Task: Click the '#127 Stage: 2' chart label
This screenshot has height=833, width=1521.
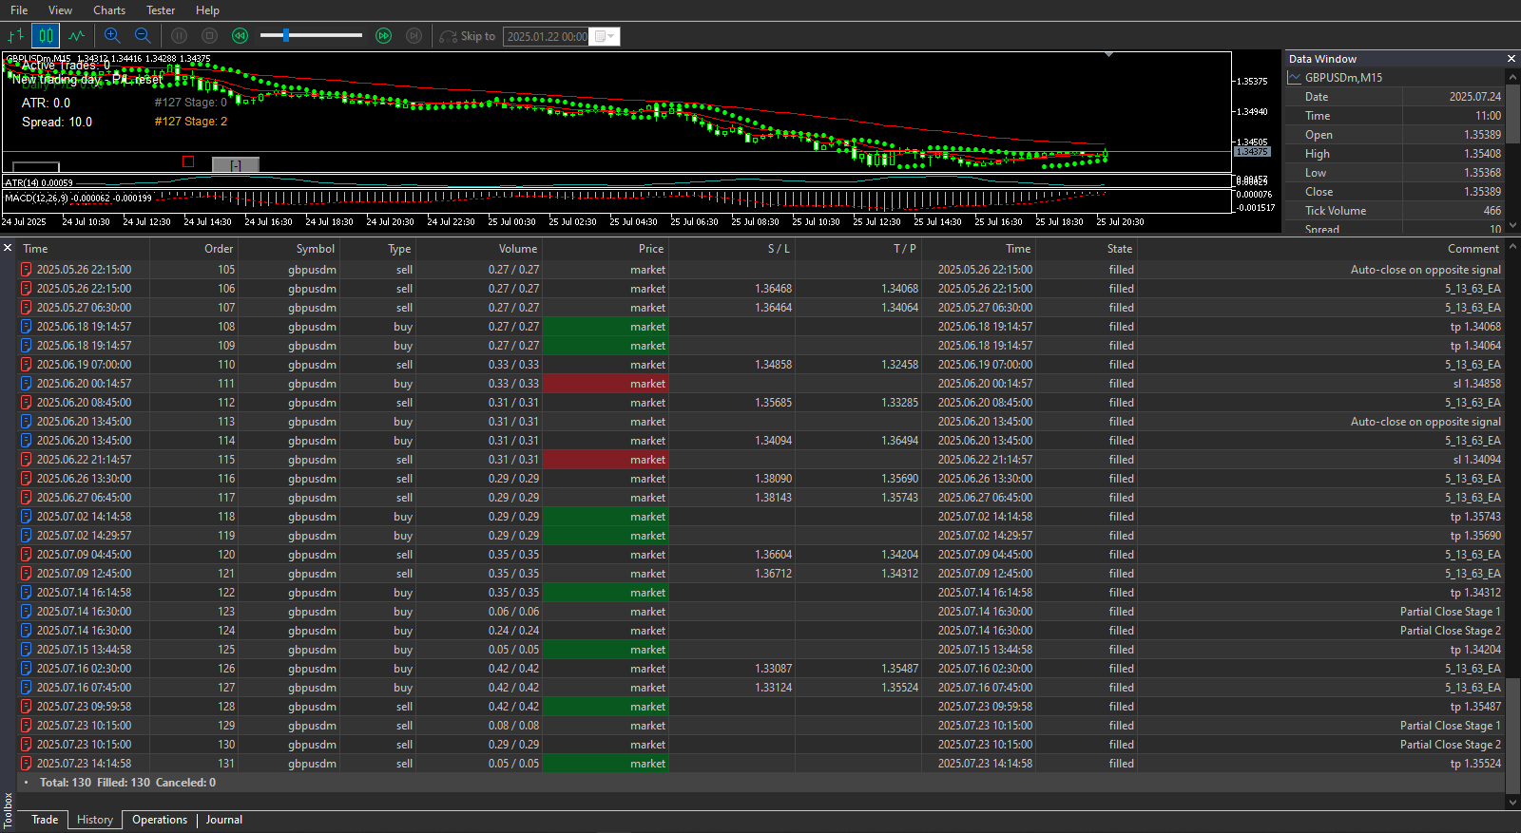Action: point(191,122)
